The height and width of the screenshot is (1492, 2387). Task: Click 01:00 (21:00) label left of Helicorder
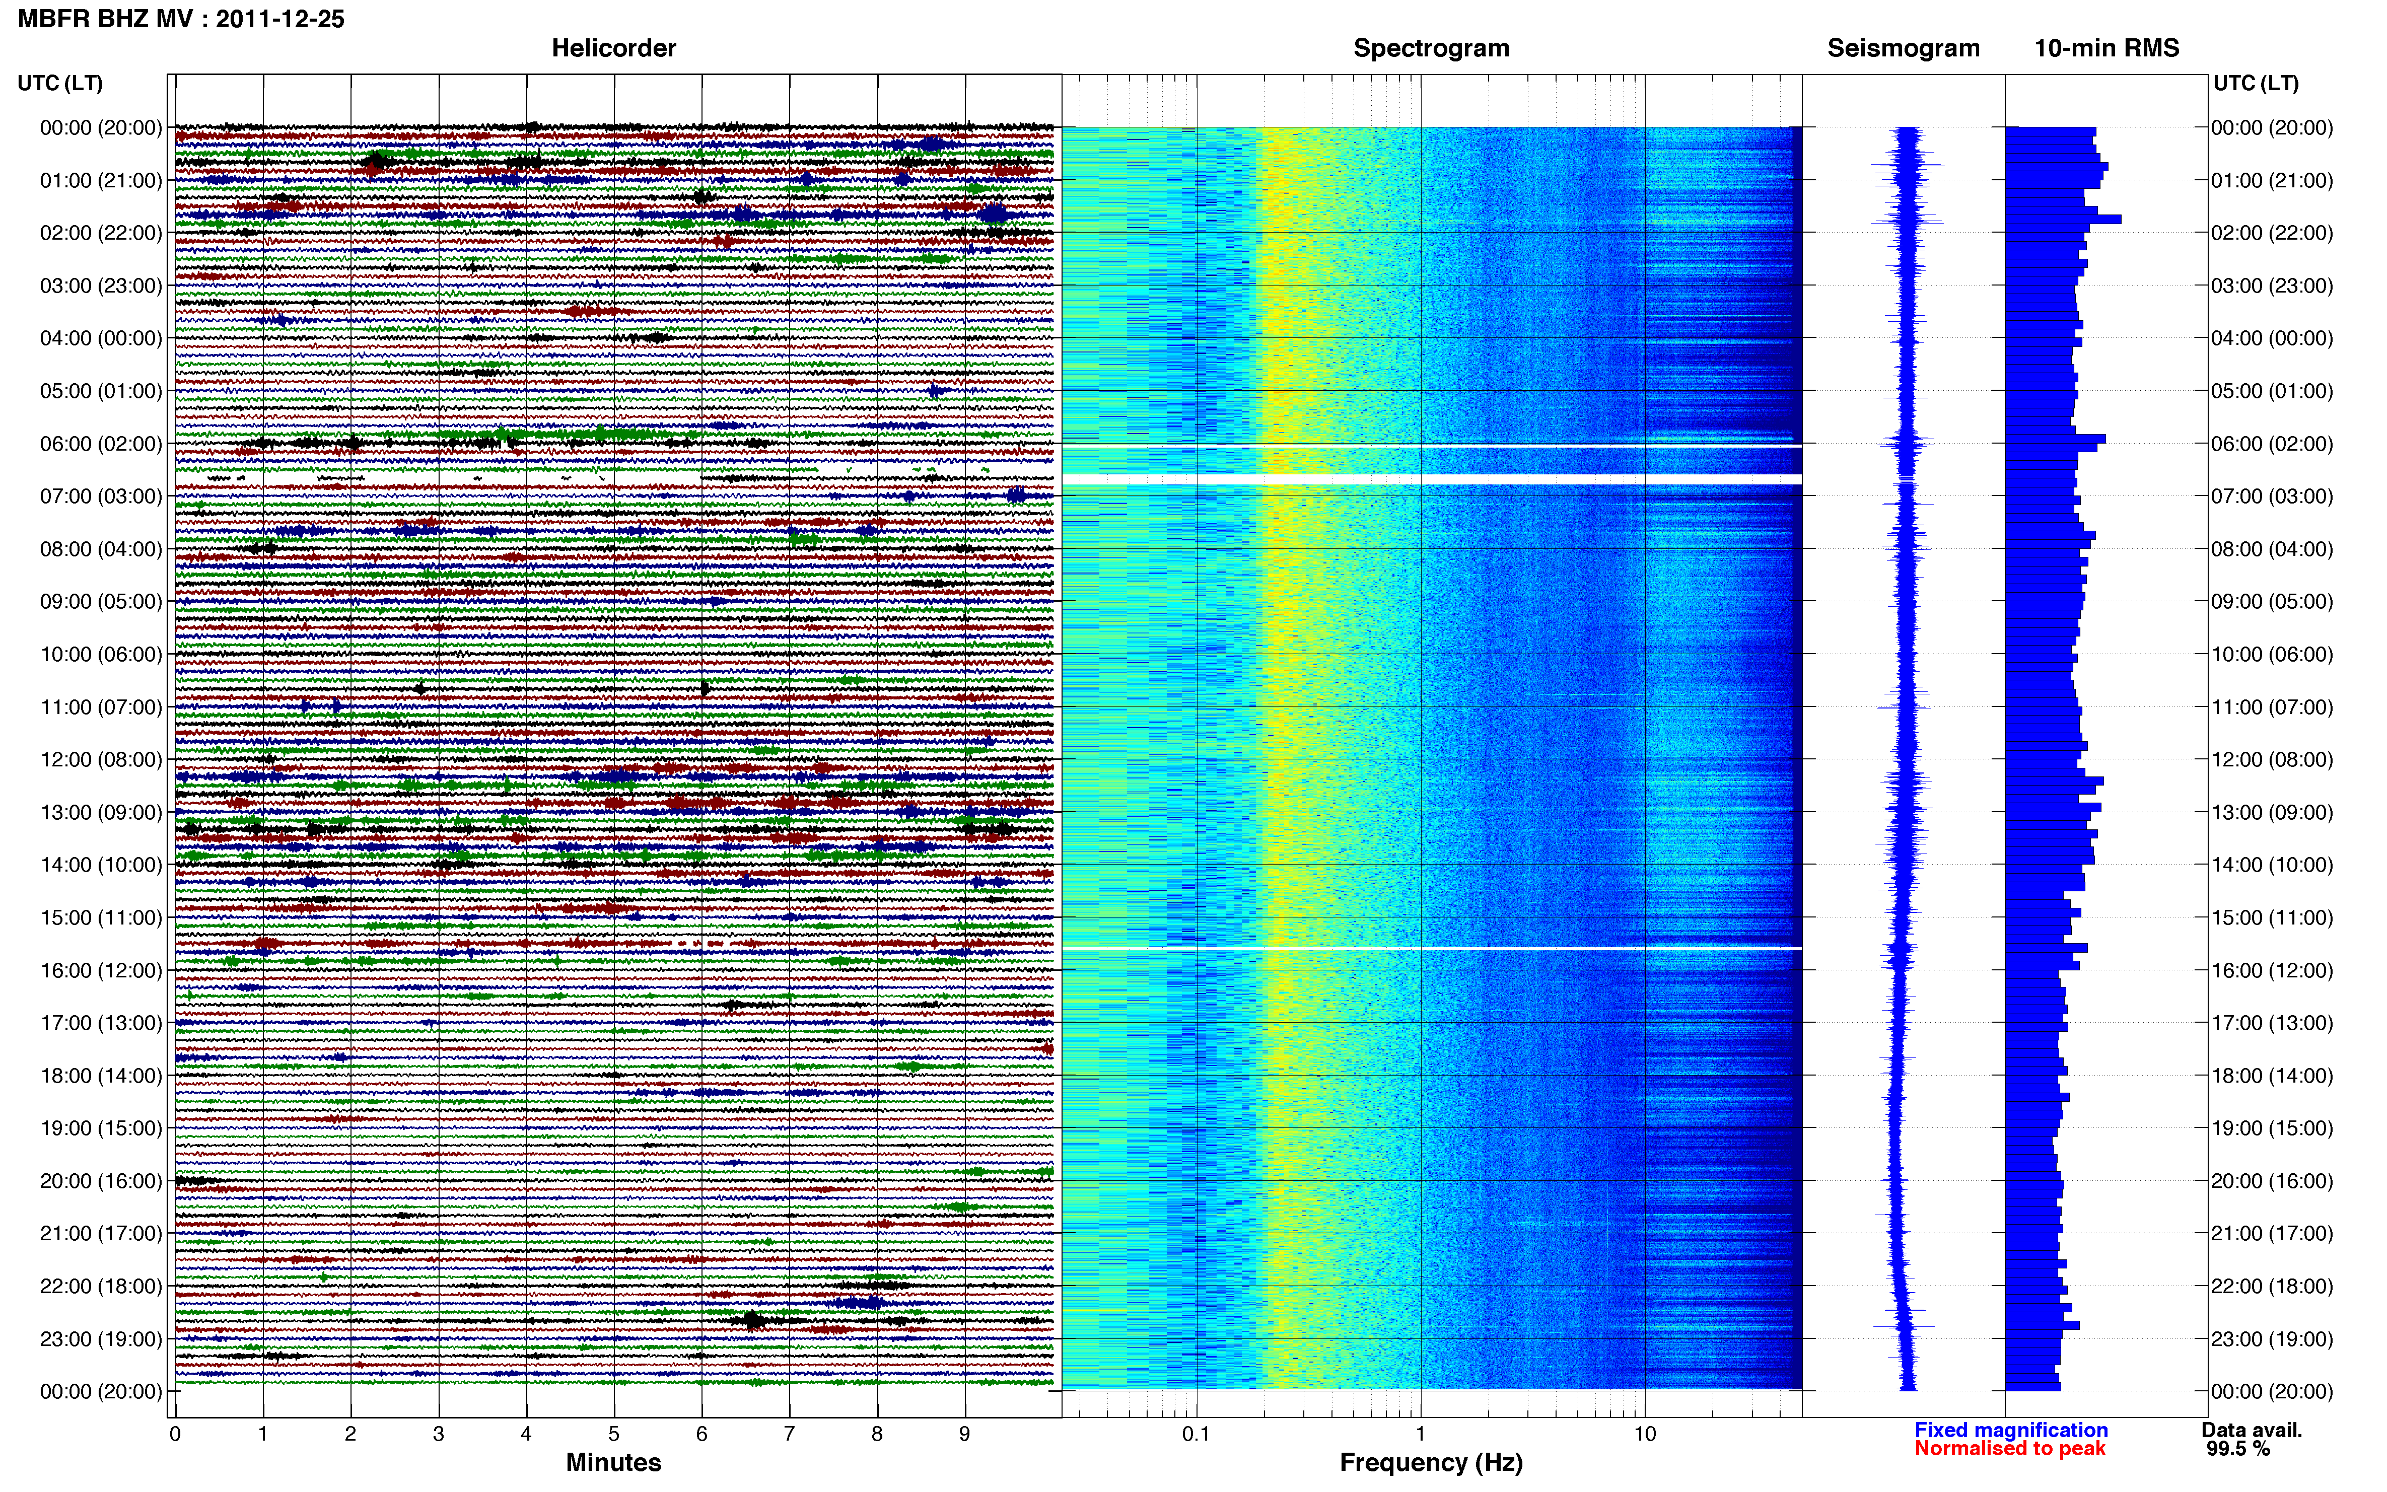click(101, 181)
